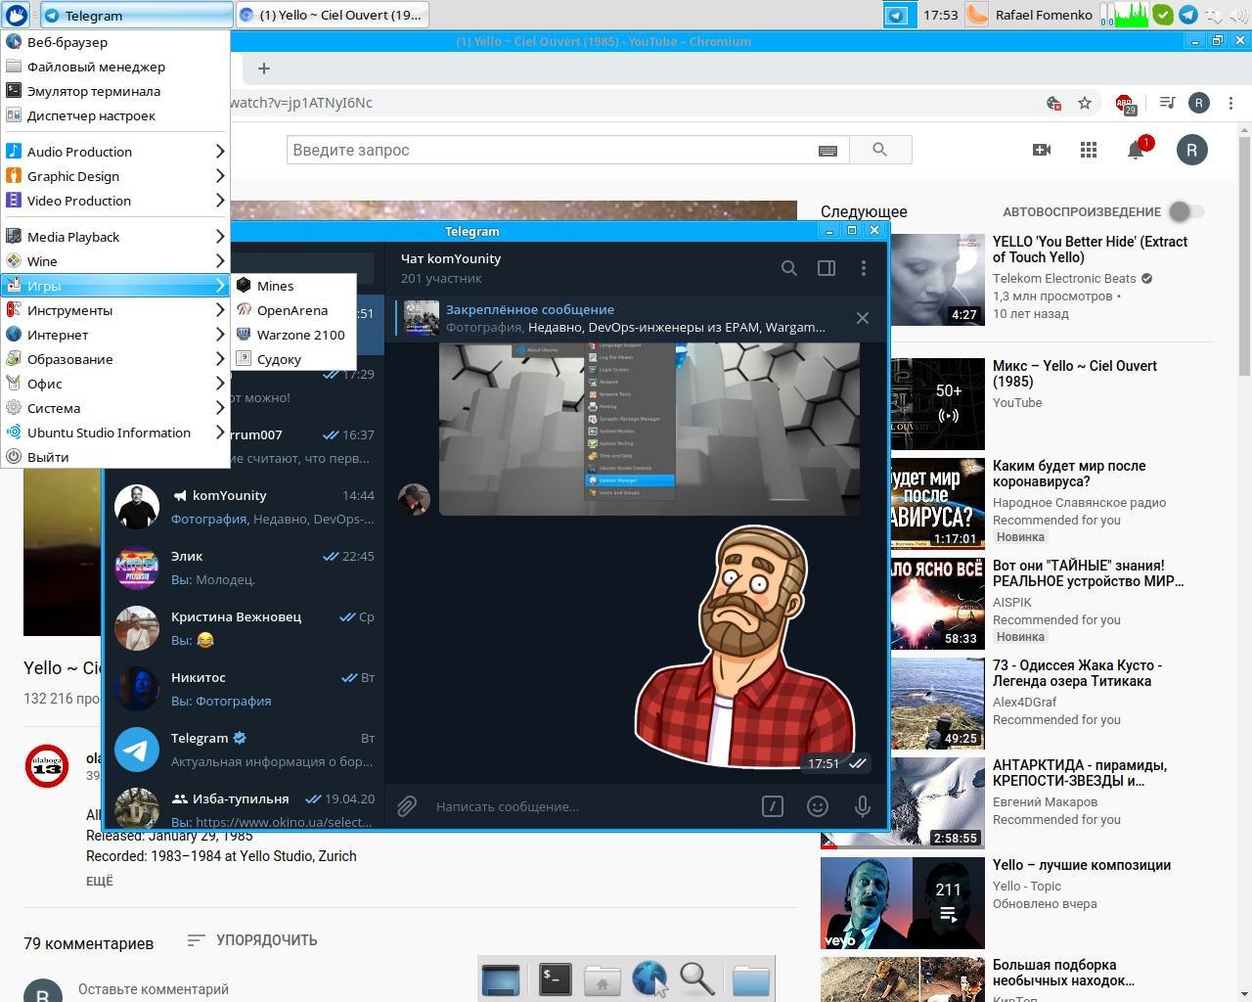Search in the komYounity Telegram chat
The image size is (1252, 1002).
point(788,268)
